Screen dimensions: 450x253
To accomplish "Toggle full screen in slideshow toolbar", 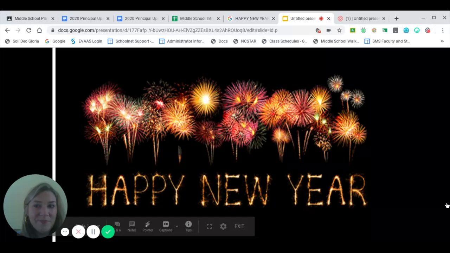I will point(209,227).
